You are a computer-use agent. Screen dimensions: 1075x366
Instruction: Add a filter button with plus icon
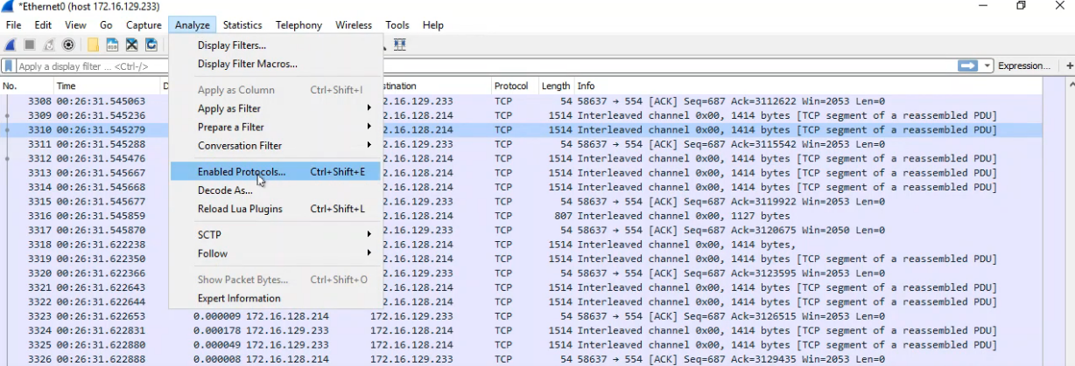coord(1069,66)
